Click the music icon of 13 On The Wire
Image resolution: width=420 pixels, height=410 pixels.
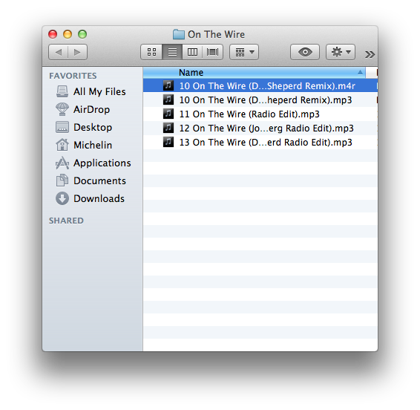click(x=168, y=142)
